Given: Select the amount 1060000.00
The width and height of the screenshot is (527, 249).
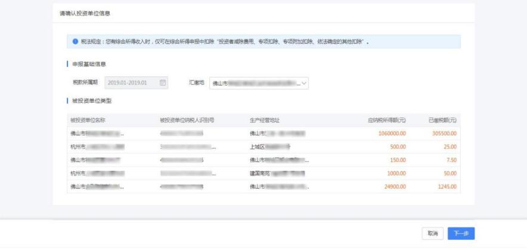Looking at the screenshot, I should 392,133.
